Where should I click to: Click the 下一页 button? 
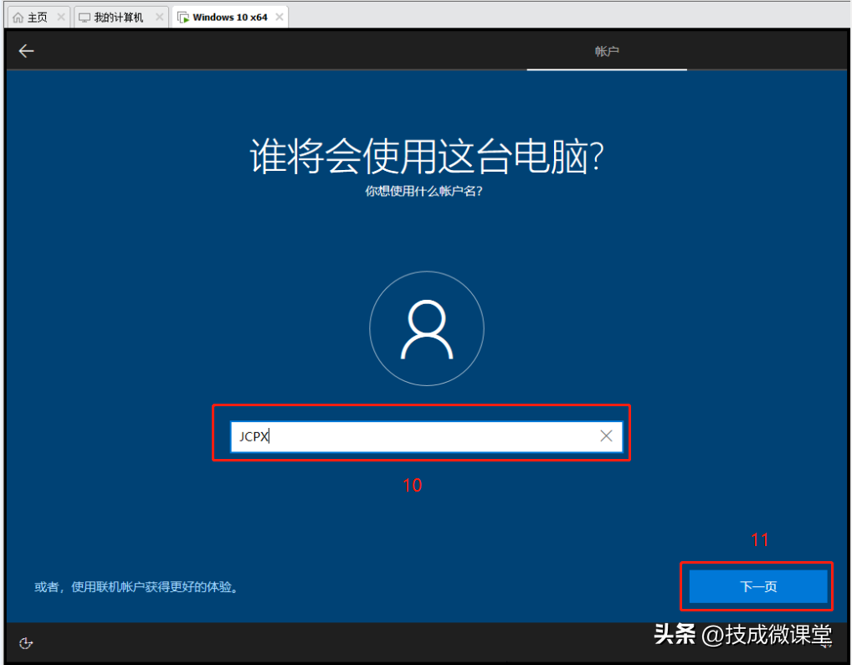coord(758,586)
